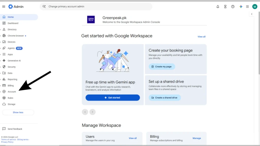Click the Apps grid icon in sidebar

(x=4, y=54)
